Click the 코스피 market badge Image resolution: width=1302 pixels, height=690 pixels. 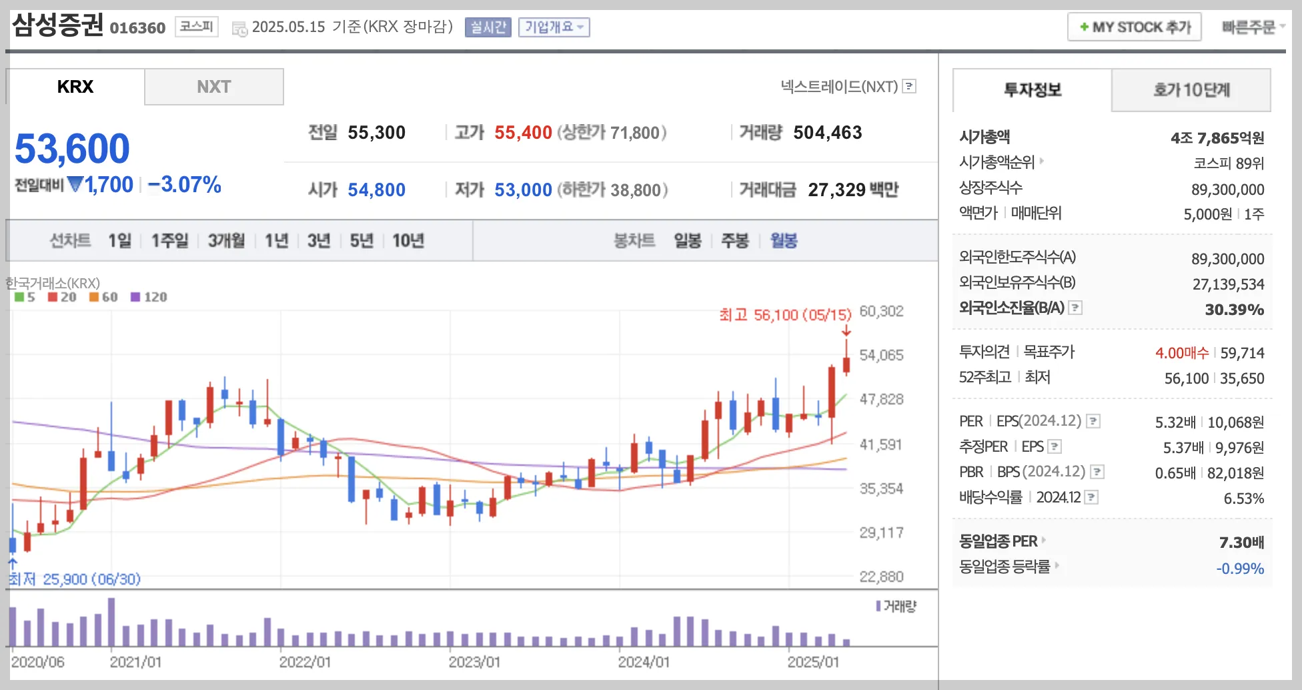pyautogui.click(x=197, y=27)
